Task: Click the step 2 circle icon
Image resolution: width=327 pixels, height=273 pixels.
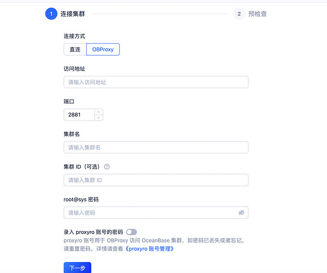Action: point(239,14)
